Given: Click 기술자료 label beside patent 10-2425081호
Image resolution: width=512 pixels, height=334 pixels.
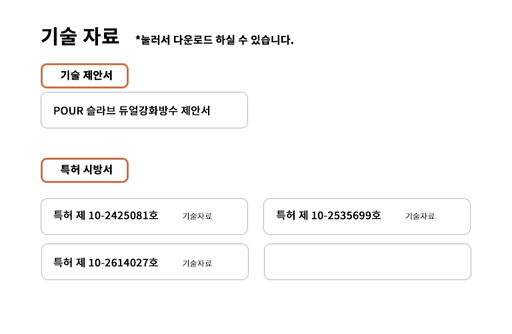Looking at the screenshot, I should [197, 216].
